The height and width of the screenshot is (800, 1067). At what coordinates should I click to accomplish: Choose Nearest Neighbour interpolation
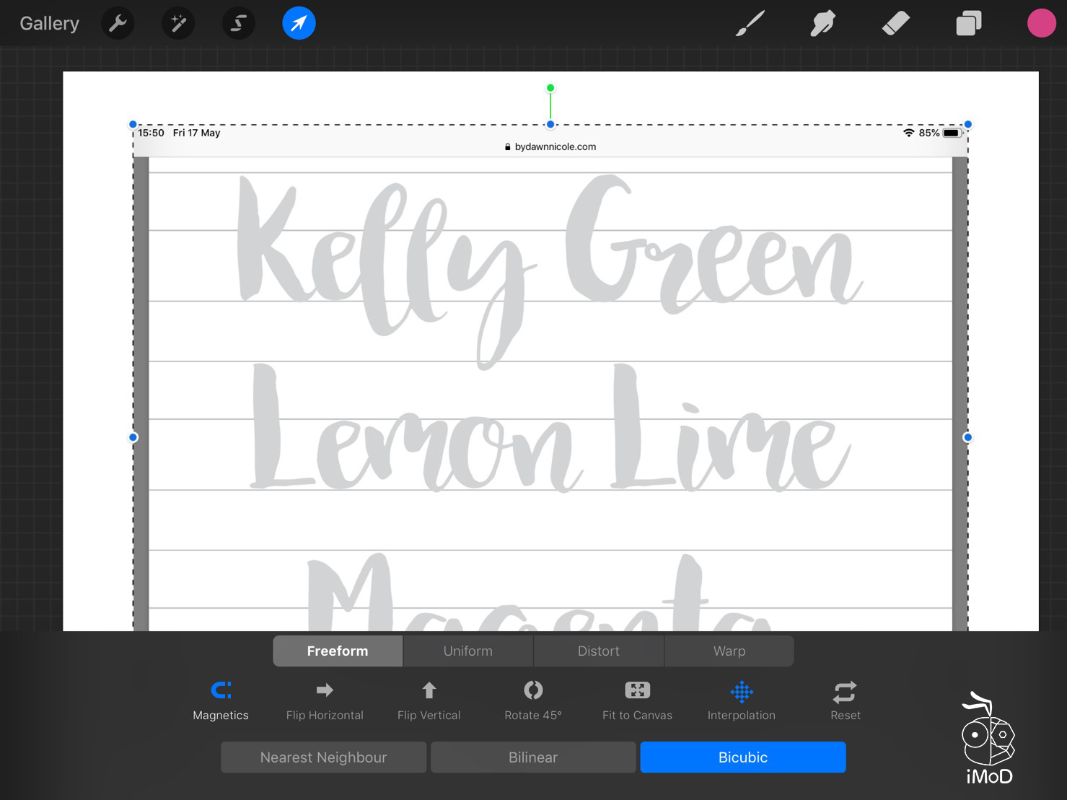[x=323, y=757]
